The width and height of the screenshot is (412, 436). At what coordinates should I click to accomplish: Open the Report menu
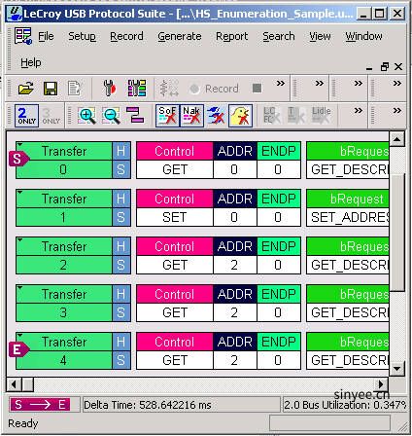[x=232, y=36]
